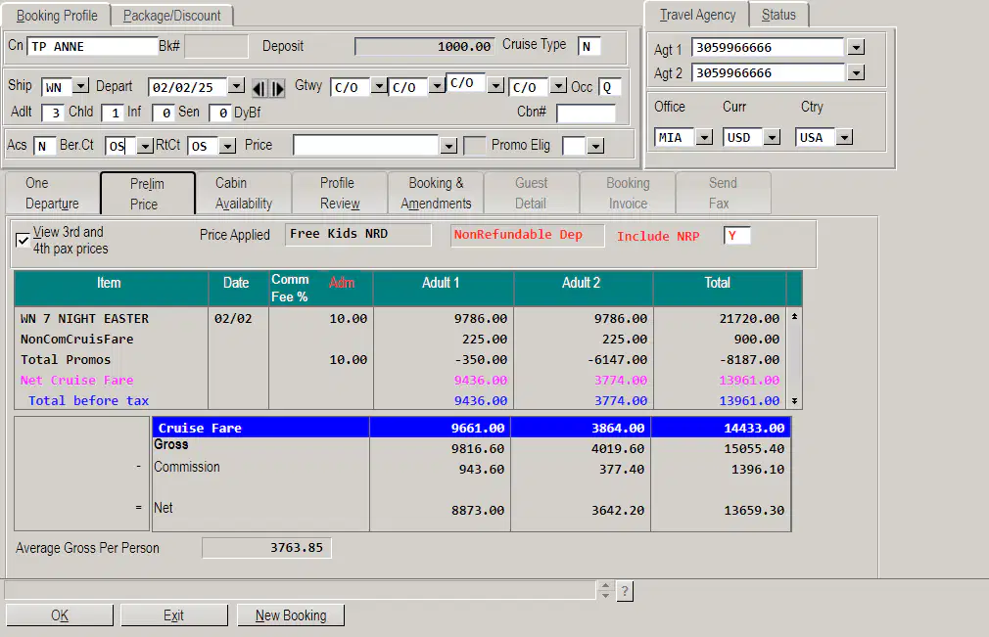Click the Deposit amount field

pyautogui.click(x=425, y=47)
